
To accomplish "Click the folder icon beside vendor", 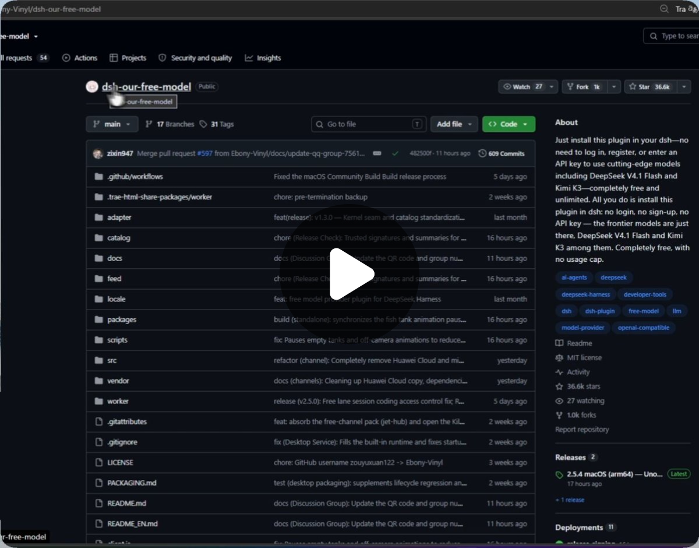I will 98,381.
